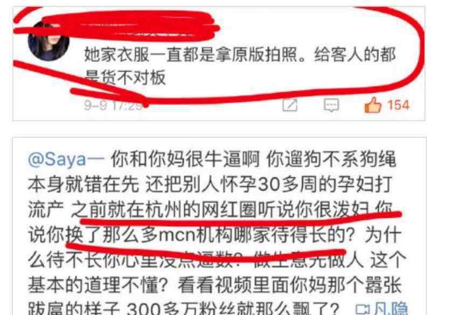Tap the line mentioning mcn机构
The width and height of the screenshot is (471, 315).
tap(215, 235)
